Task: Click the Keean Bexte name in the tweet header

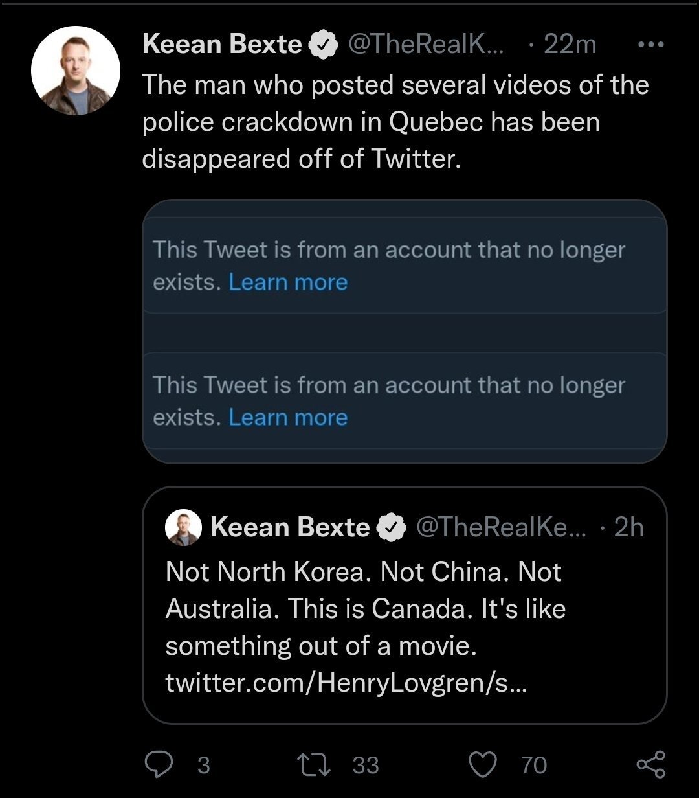Action: [x=221, y=45]
